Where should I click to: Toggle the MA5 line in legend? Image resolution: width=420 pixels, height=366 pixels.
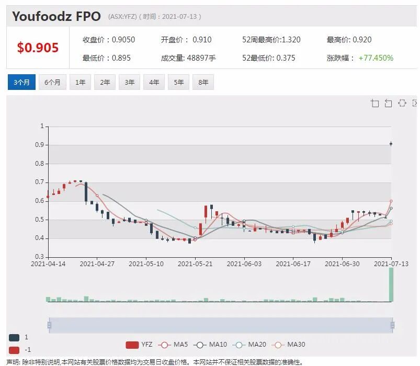click(173, 345)
